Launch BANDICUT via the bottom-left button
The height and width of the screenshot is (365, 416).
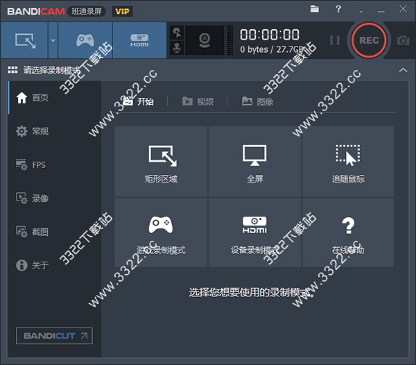pos(54,336)
